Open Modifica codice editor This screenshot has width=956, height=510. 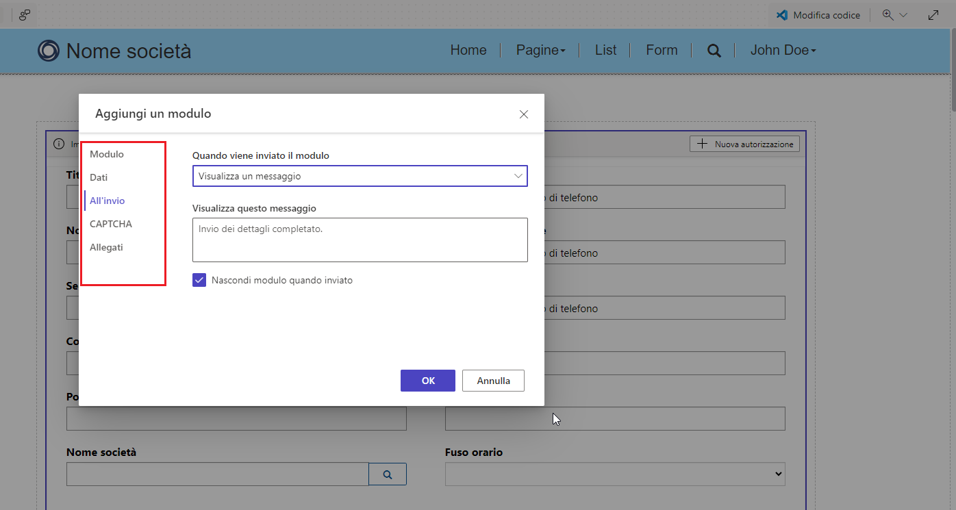coord(818,15)
